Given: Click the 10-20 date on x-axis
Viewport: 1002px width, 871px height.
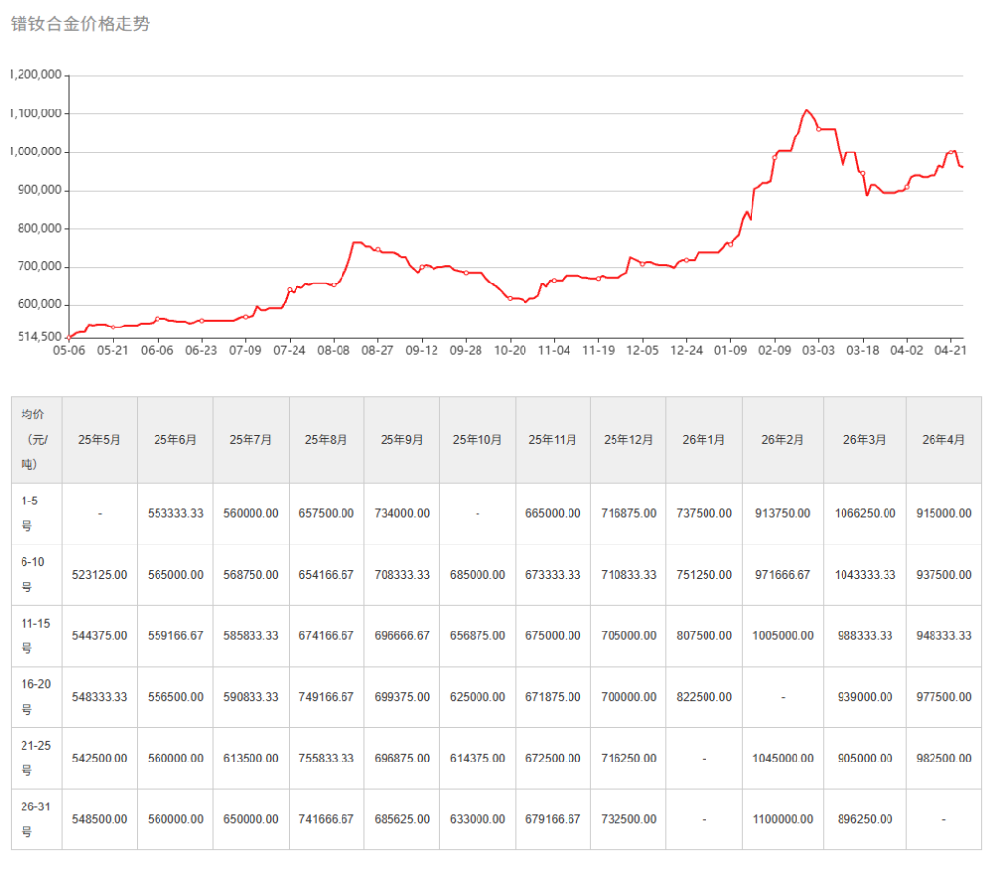Looking at the screenshot, I should (x=510, y=349).
